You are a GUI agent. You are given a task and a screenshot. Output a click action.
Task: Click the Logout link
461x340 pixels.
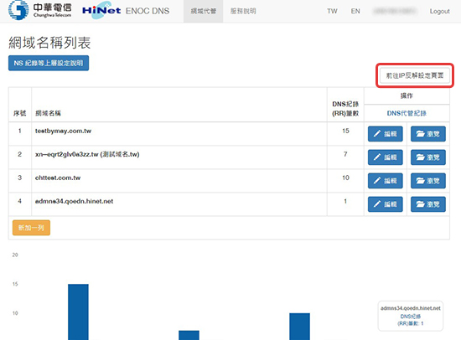439,11
